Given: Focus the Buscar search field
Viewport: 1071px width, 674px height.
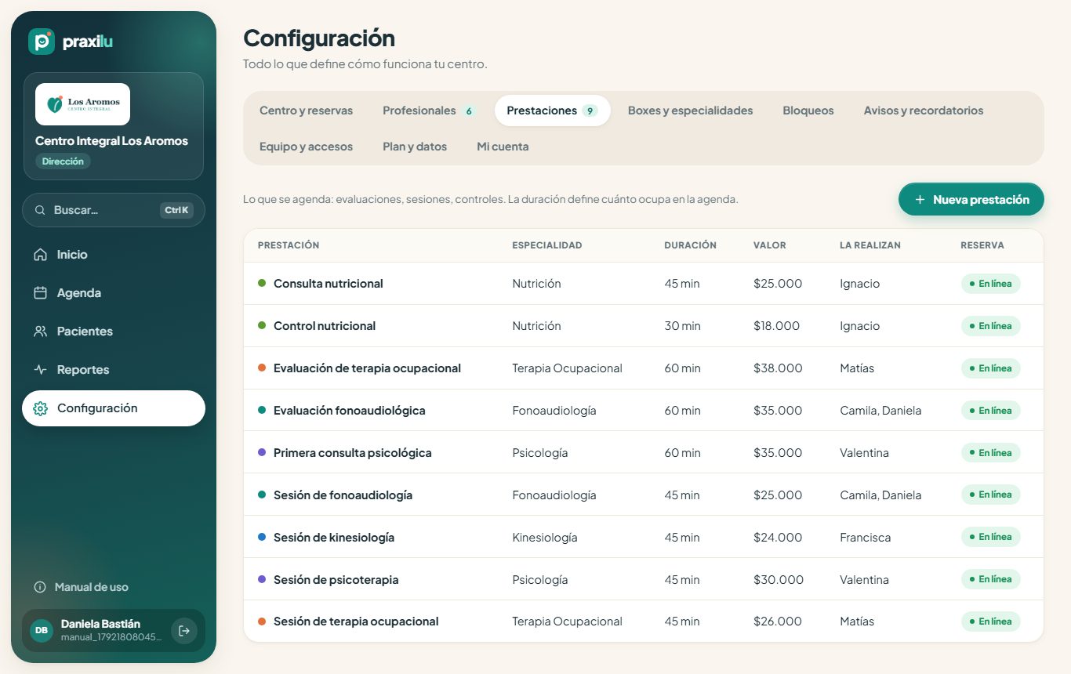Looking at the screenshot, I should click(x=114, y=210).
